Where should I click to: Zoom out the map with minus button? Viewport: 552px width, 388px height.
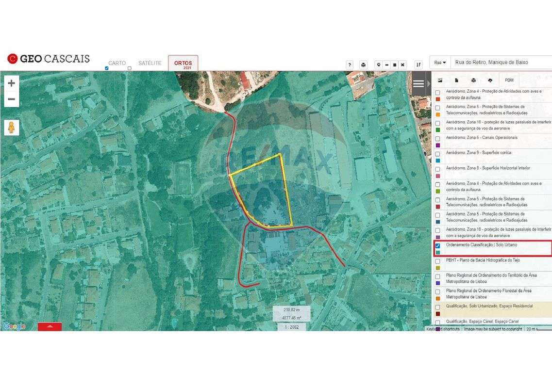11,99
